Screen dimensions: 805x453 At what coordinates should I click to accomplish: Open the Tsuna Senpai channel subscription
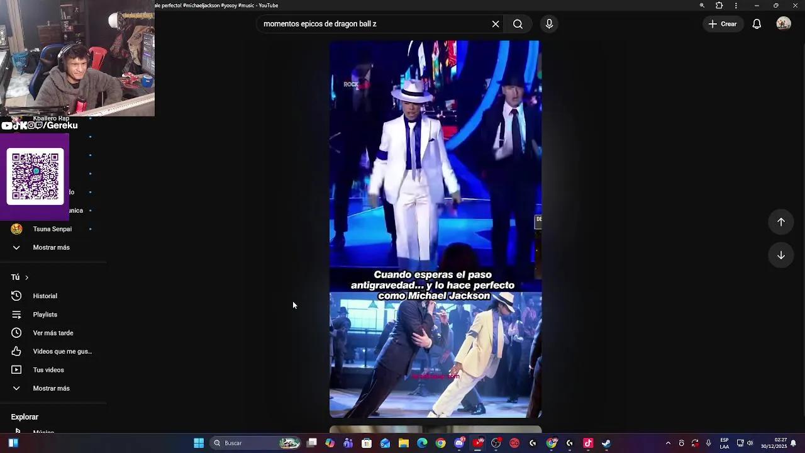pos(53,229)
